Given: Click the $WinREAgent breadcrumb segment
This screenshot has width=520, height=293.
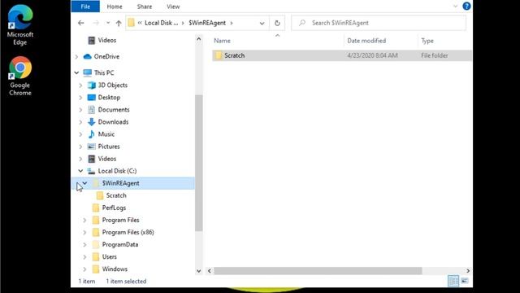Looking at the screenshot, I should tap(207, 23).
